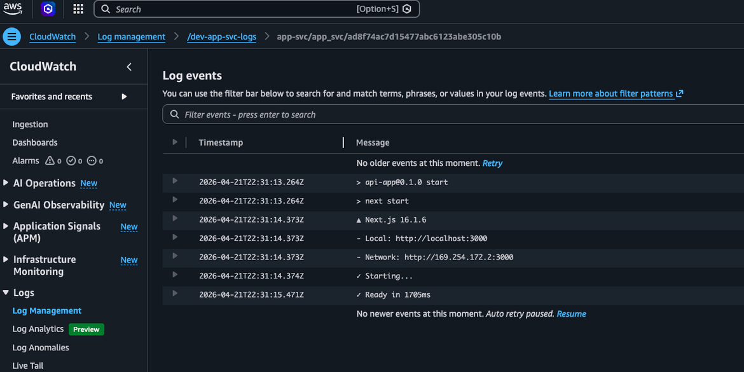Expand the AI Operations section
744x372 pixels.
pos(6,183)
